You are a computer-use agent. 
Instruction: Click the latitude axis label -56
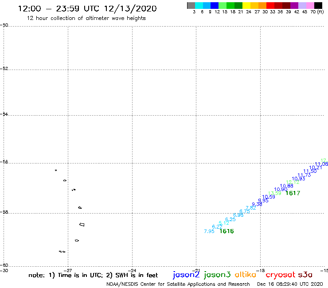click(4, 162)
